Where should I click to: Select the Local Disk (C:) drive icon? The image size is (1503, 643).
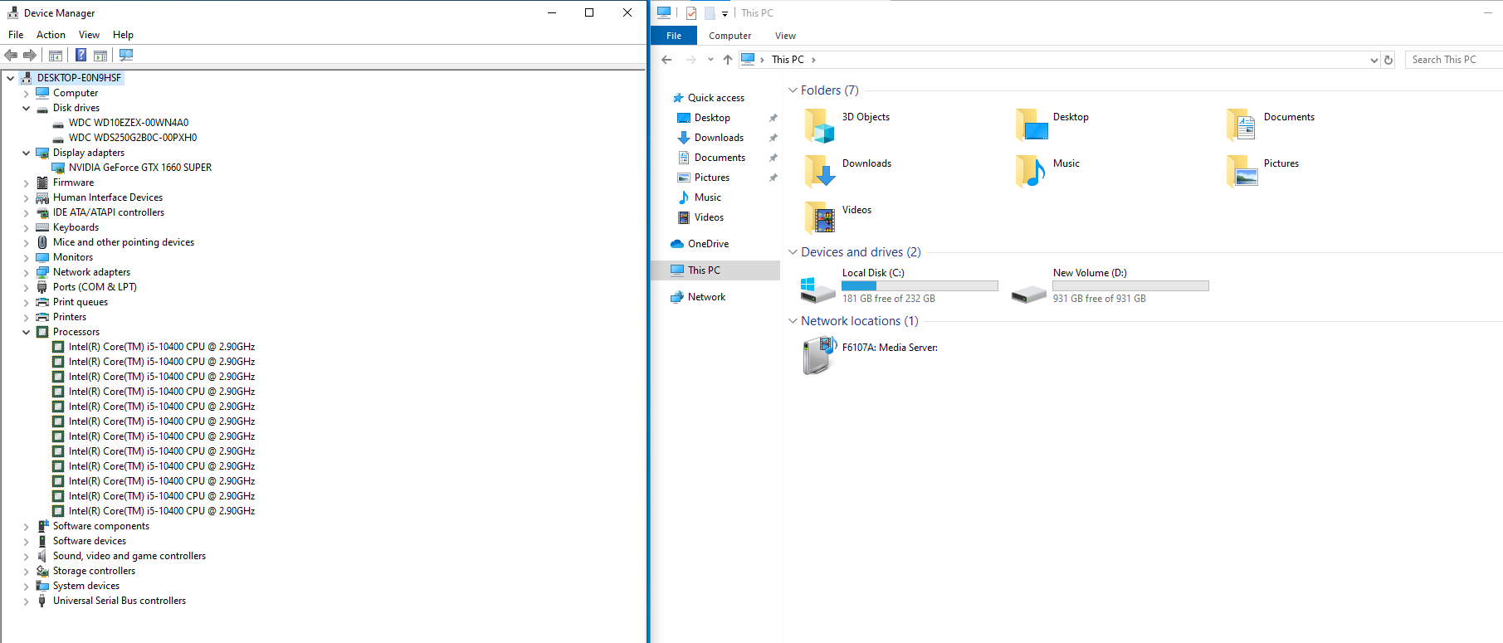coord(817,288)
